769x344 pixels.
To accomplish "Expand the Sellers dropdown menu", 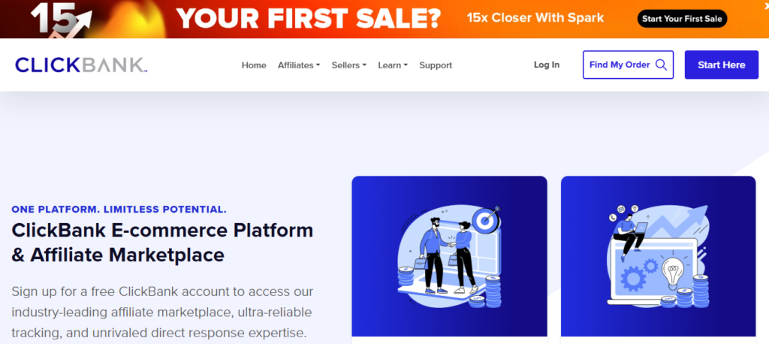I will [x=348, y=65].
